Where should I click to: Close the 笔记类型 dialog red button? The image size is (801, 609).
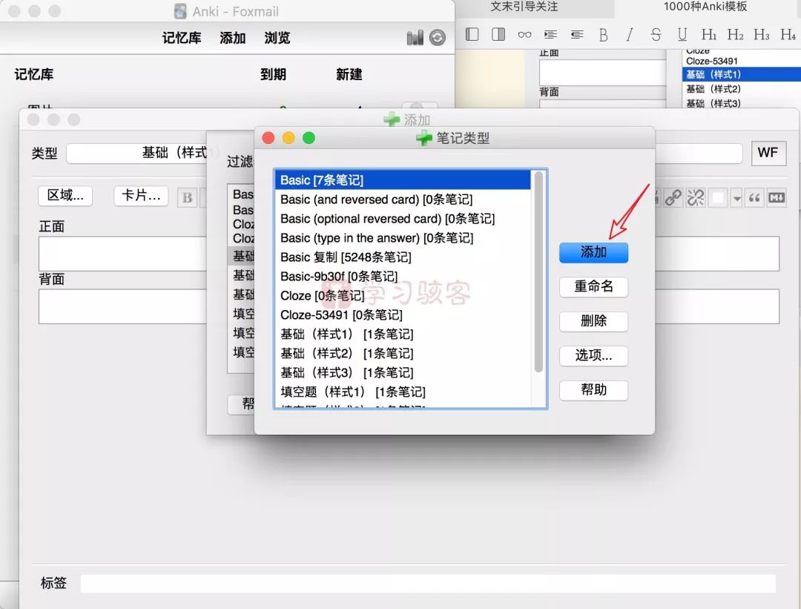point(268,138)
